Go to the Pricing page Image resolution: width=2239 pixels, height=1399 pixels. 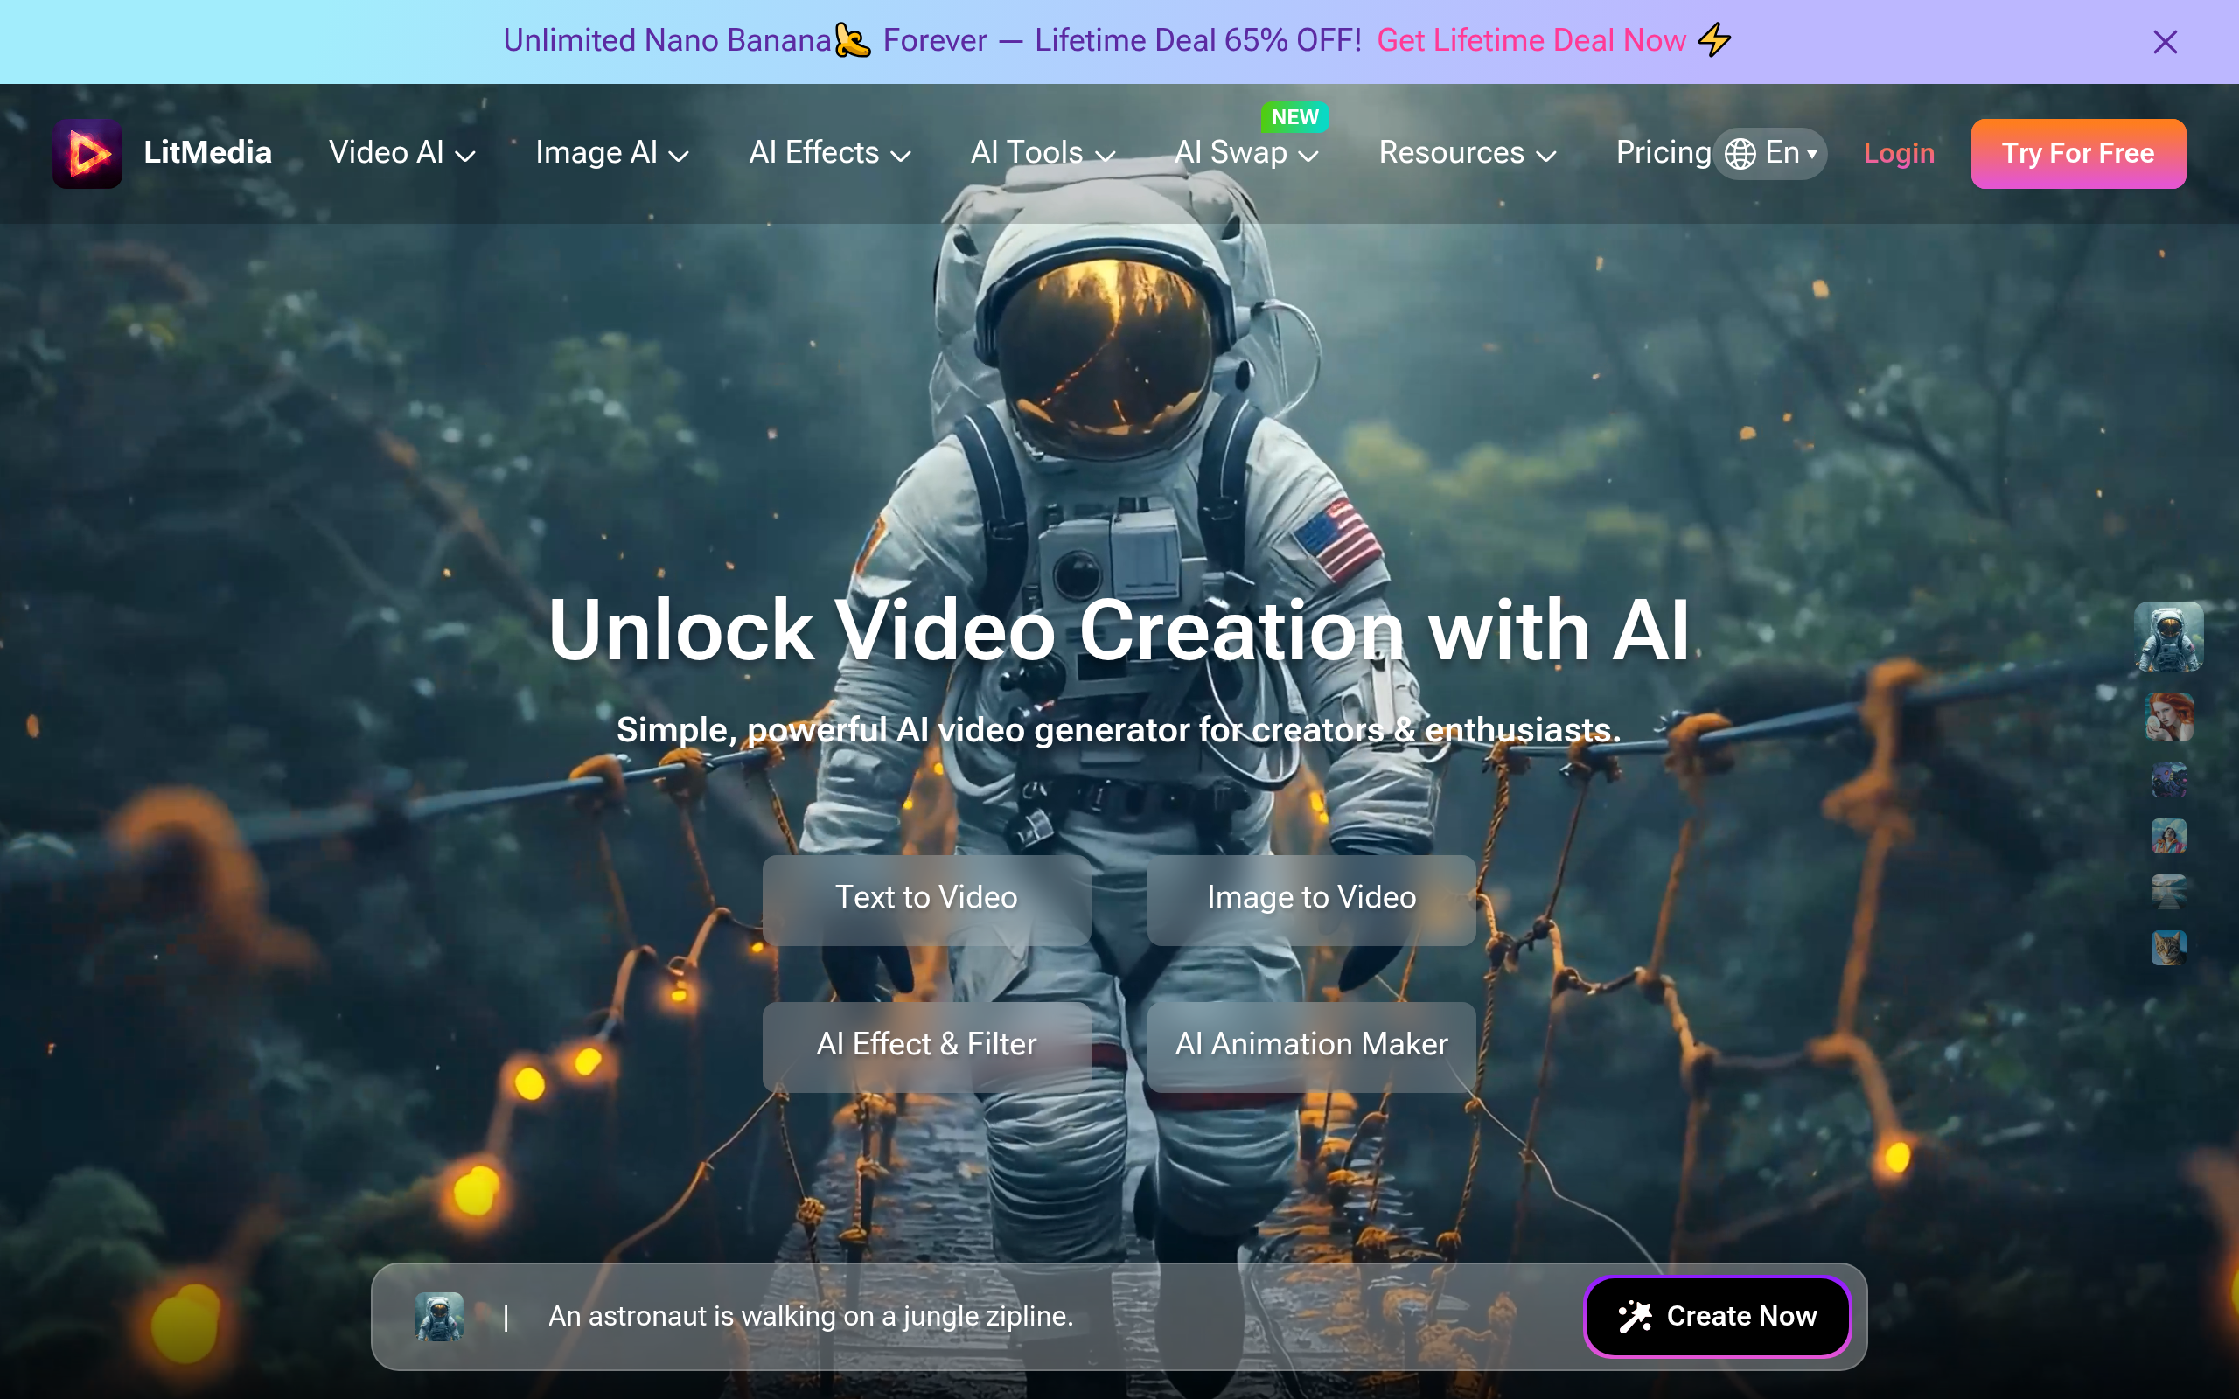coord(1663,153)
